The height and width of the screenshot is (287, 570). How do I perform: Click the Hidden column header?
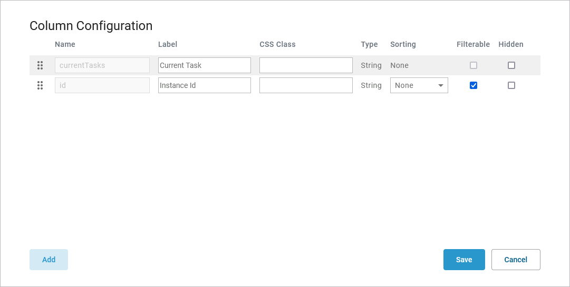[511, 44]
